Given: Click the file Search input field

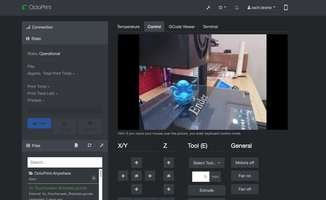Looking at the screenshot, I should 65,162.
